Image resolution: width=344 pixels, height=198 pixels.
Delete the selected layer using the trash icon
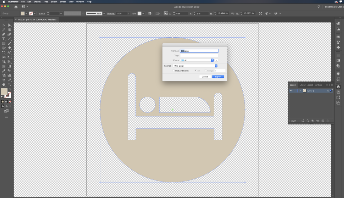[x=328, y=121]
